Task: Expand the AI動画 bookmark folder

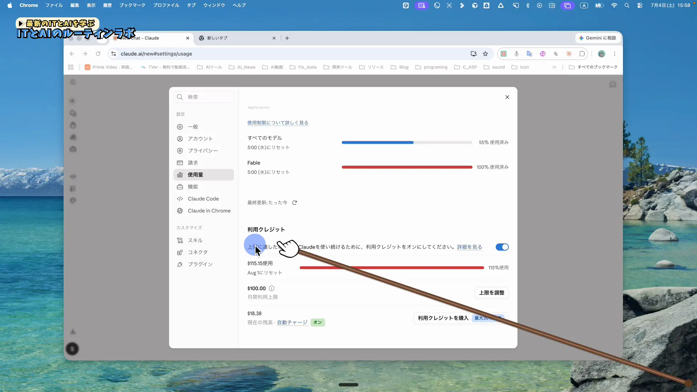Action: [273, 67]
